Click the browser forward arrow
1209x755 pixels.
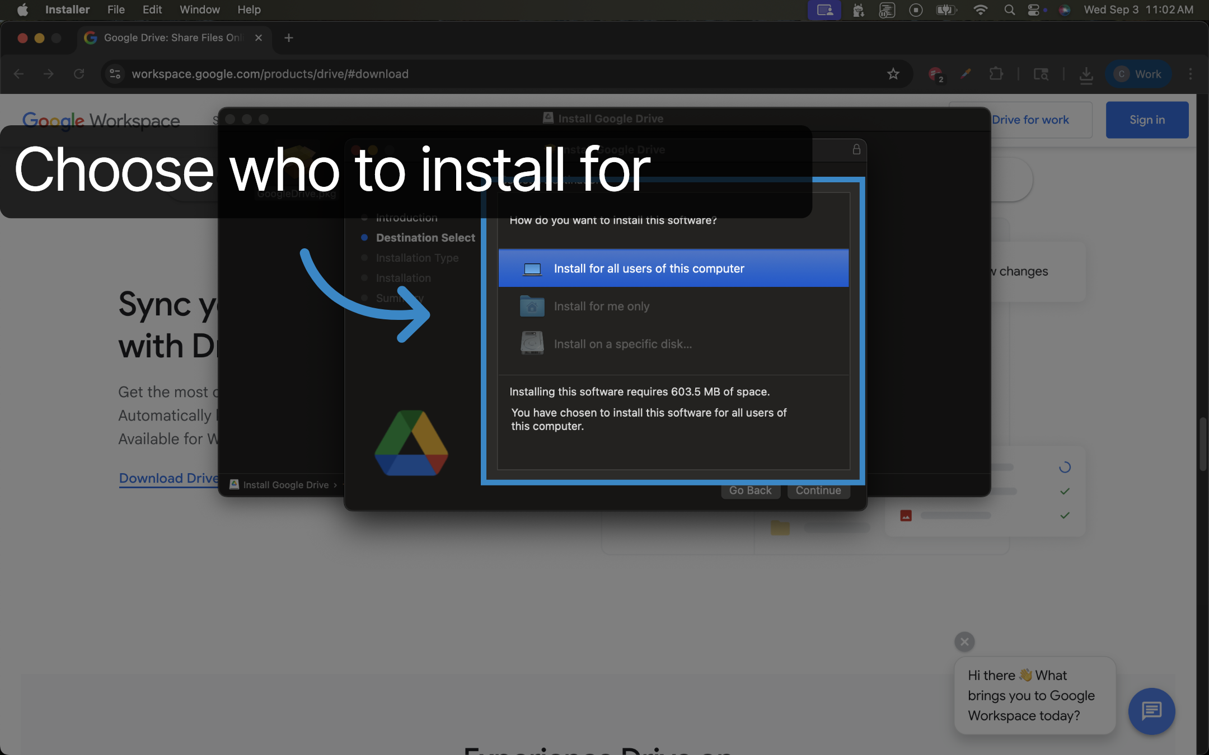pos(49,74)
